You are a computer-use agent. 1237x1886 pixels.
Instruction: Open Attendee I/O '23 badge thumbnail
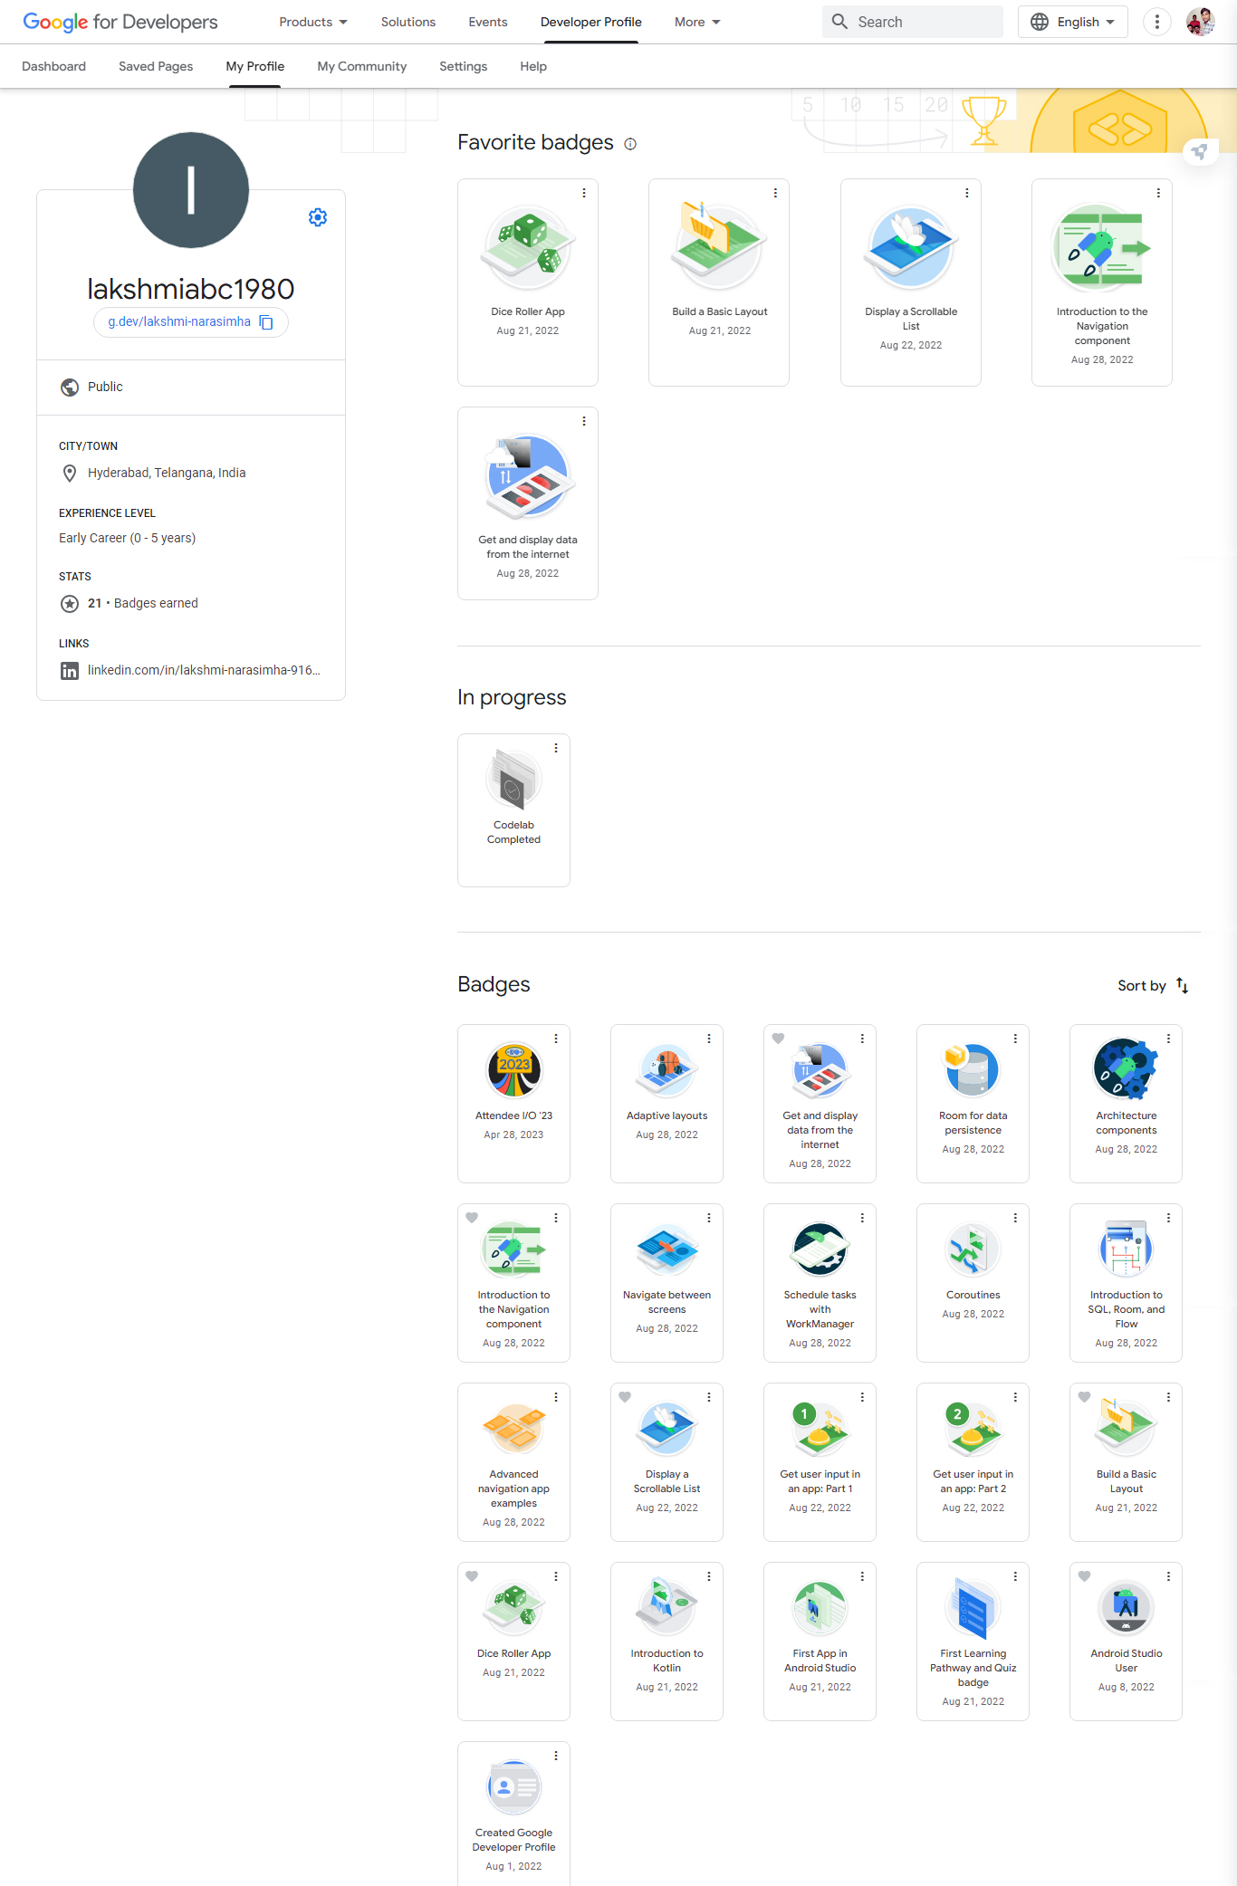[514, 1069]
